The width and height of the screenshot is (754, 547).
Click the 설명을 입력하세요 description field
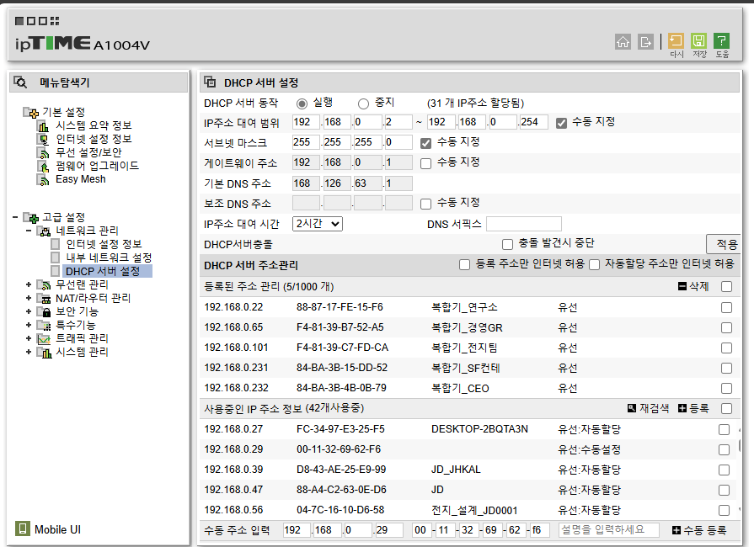609,529
